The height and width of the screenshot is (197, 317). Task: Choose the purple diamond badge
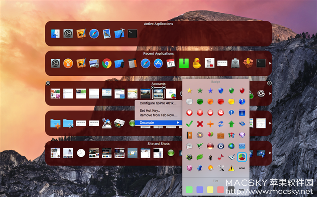pyautogui.click(x=242, y=135)
